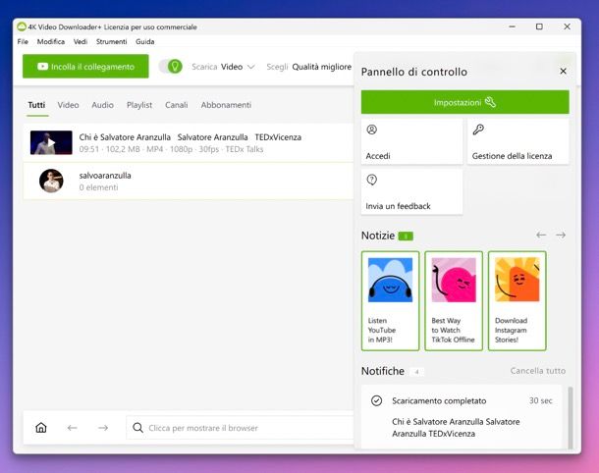Switch to the Playlist tab
Image resolution: width=599 pixels, height=473 pixels.
pos(139,105)
